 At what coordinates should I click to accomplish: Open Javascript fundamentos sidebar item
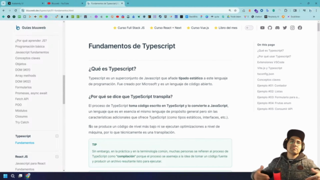32,52
